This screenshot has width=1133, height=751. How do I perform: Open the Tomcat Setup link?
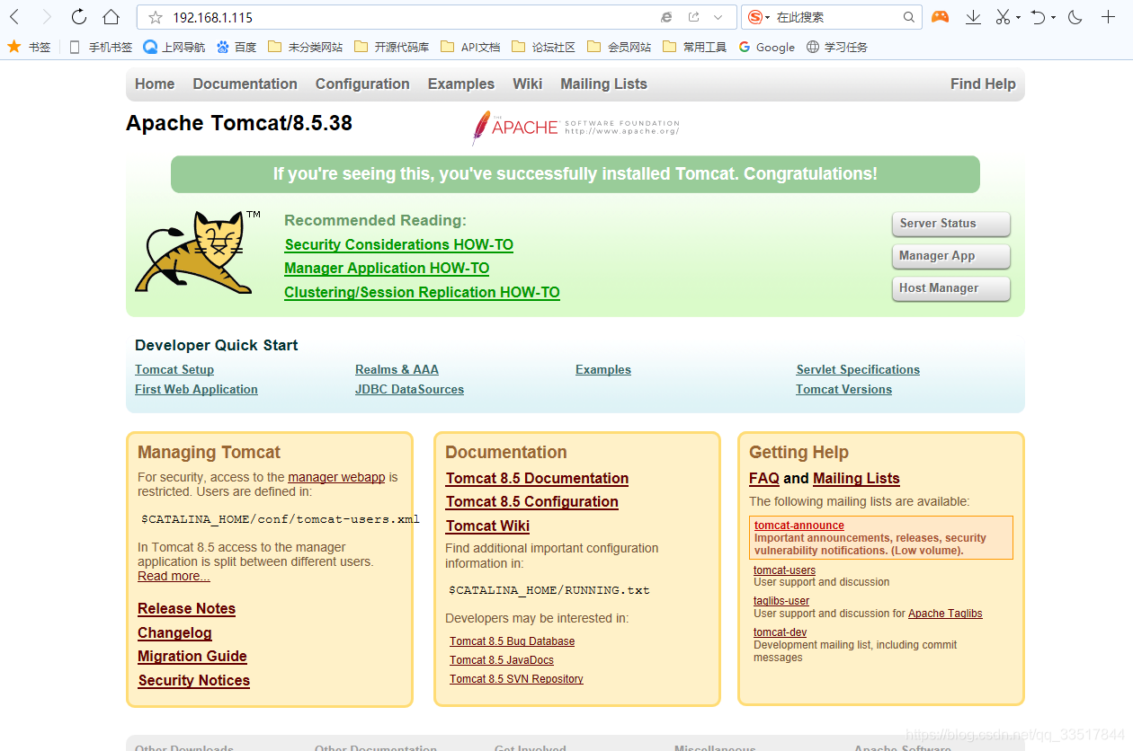tap(174, 369)
